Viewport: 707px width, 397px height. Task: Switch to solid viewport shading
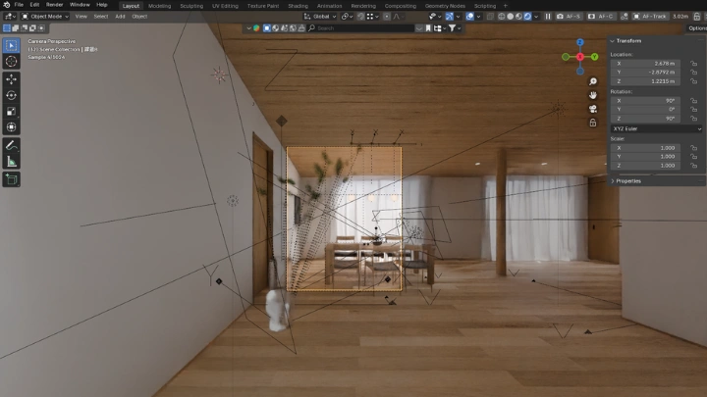point(510,17)
